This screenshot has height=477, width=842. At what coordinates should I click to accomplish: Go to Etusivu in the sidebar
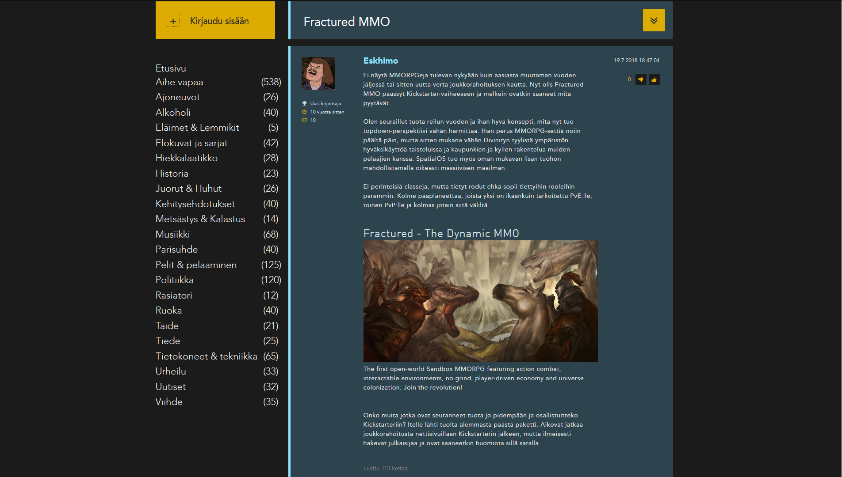171,68
